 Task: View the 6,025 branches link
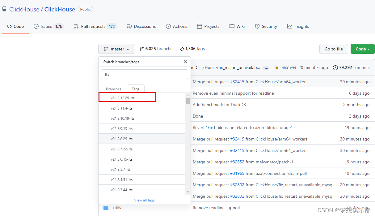[x=157, y=49]
